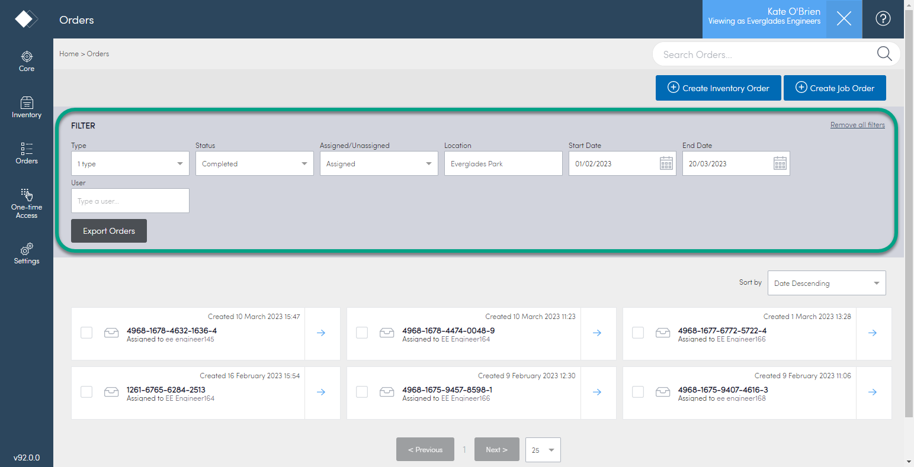Close the Viewing as Everglades Engineers banner
914x467 pixels.
(x=844, y=19)
